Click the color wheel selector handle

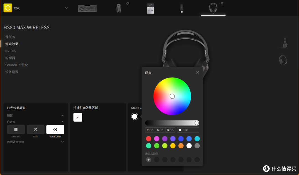pyautogui.click(x=172, y=96)
